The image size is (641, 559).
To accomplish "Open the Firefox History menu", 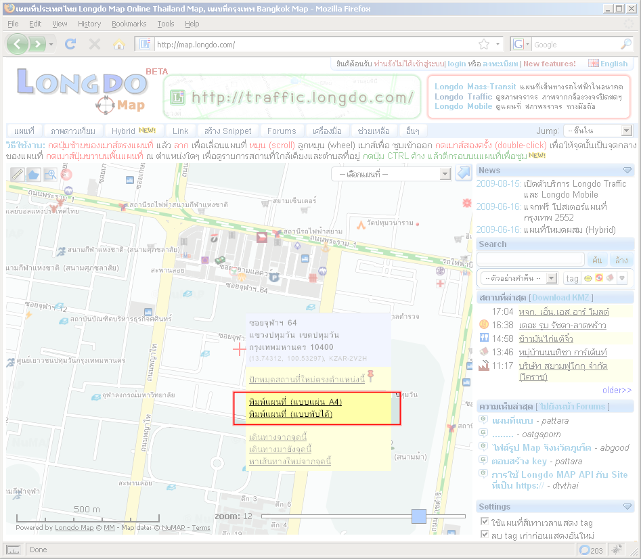I will click(89, 24).
